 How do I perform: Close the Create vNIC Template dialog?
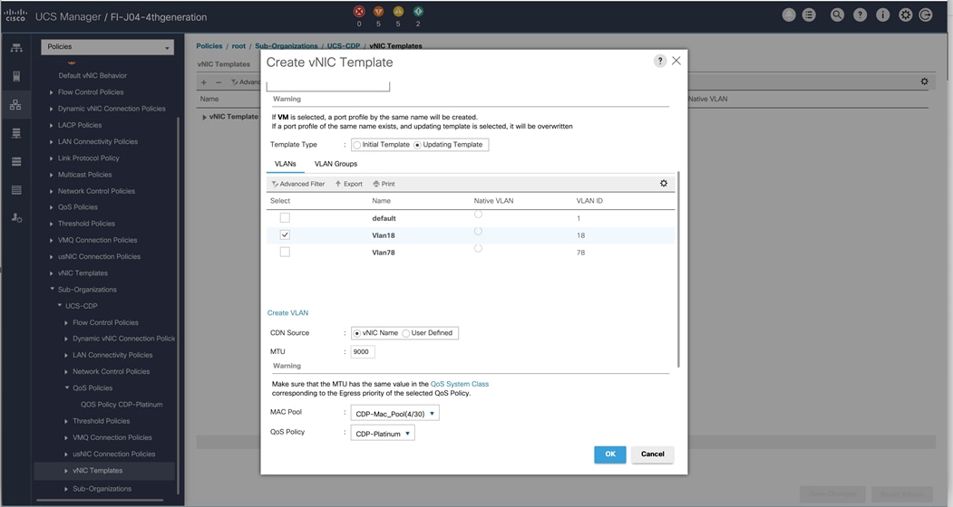(x=676, y=61)
